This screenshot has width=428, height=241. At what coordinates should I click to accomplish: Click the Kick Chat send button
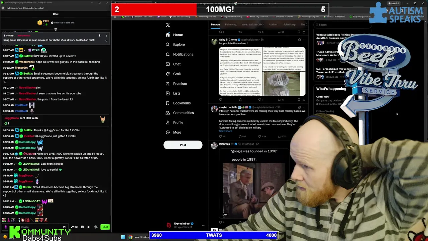tap(105, 227)
